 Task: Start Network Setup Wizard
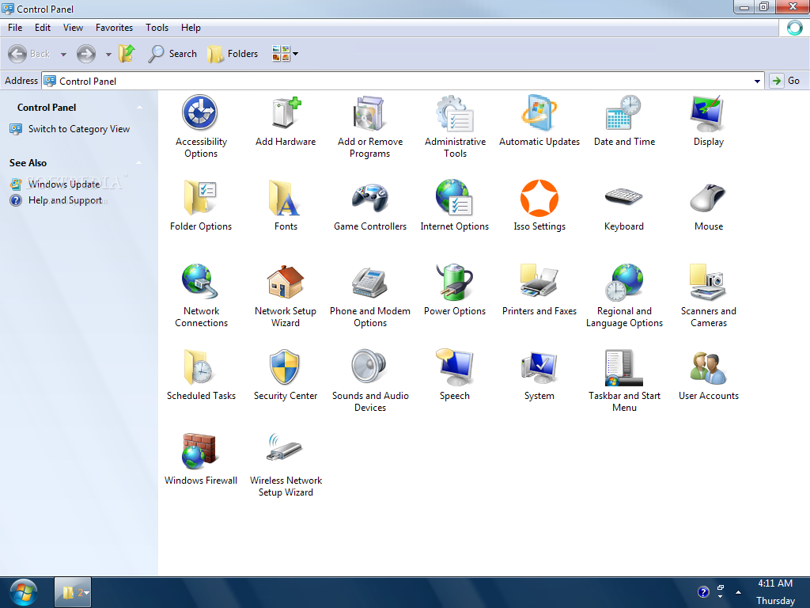coord(285,296)
